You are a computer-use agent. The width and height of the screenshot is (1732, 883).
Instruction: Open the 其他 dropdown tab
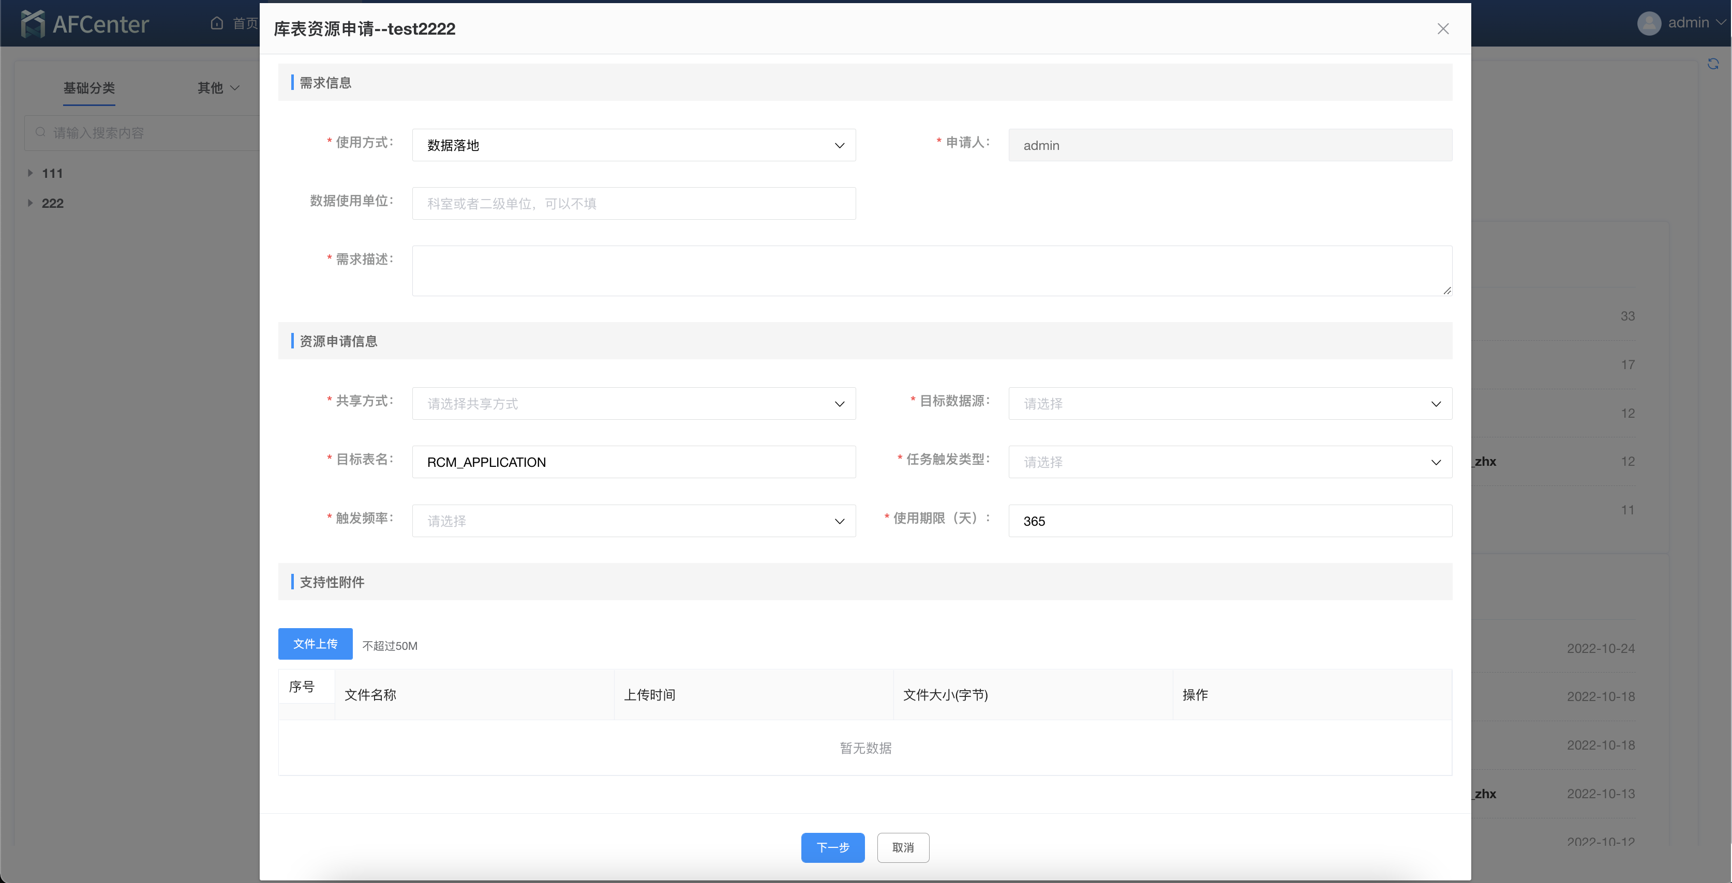pos(218,87)
